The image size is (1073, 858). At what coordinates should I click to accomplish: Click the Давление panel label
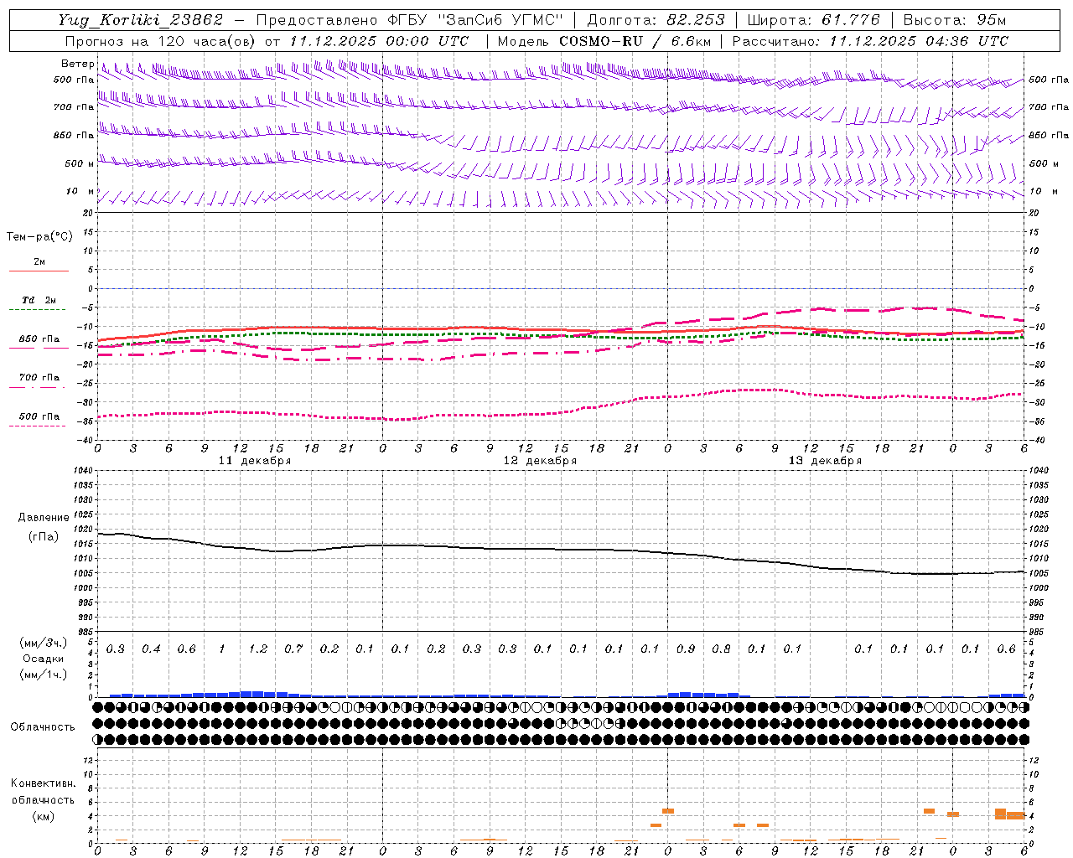click(44, 518)
